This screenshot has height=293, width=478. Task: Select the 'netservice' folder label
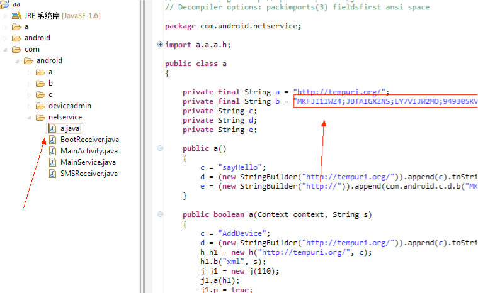coord(65,117)
